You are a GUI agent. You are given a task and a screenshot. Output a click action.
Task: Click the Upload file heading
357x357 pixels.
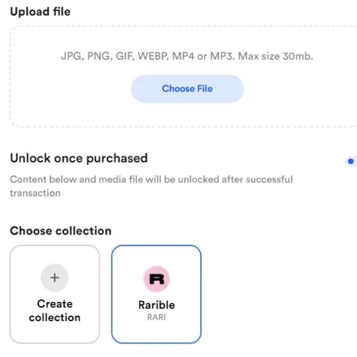click(x=40, y=12)
